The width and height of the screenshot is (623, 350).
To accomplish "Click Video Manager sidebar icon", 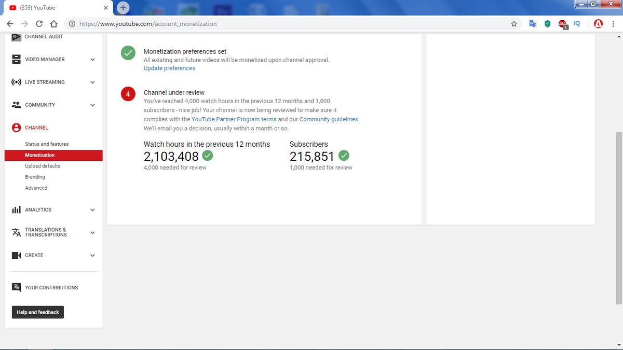I will click(x=16, y=59).
